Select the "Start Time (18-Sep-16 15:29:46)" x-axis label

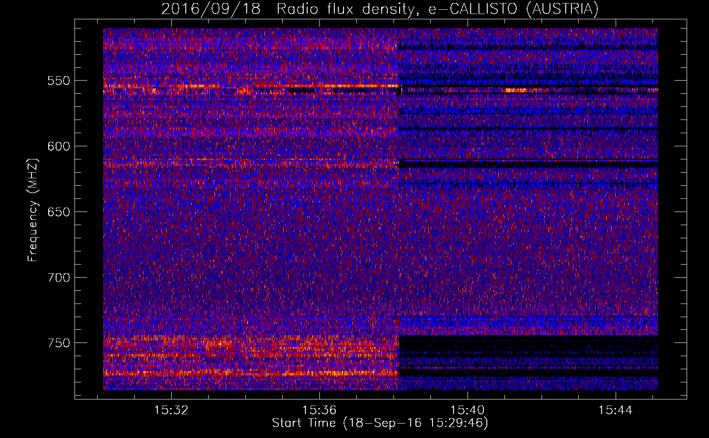(x=380, y=423)
